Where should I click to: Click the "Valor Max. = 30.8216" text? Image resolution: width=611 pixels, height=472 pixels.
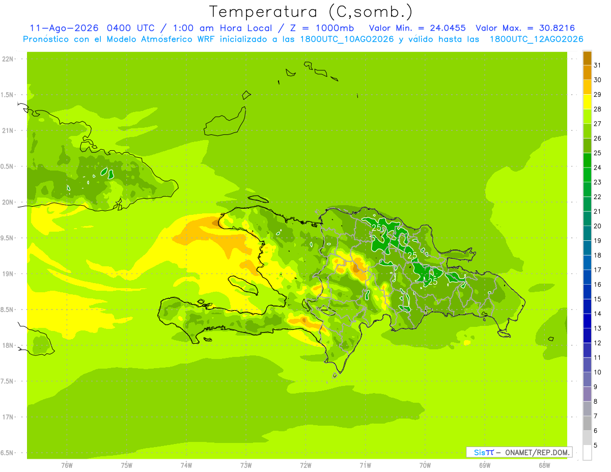(x=524, y=28)
